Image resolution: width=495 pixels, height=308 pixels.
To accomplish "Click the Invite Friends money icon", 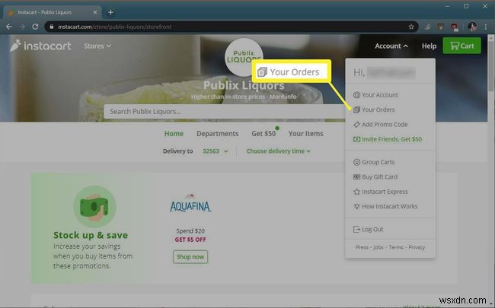I will tap(356, 139).
